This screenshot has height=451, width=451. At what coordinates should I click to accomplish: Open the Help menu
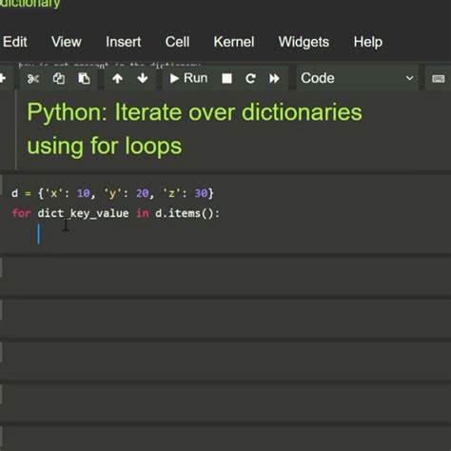coord(368,42)
